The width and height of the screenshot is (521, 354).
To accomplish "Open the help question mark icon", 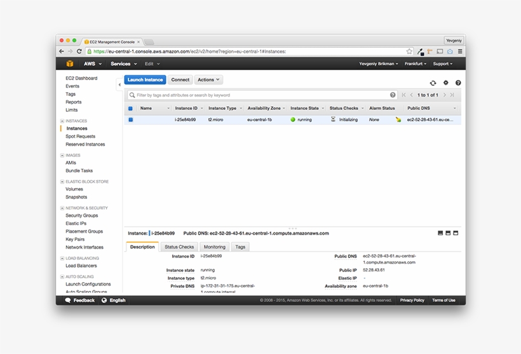I will [x=458, y=83].
